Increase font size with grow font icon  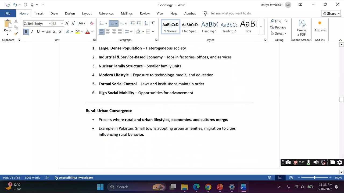67,23
